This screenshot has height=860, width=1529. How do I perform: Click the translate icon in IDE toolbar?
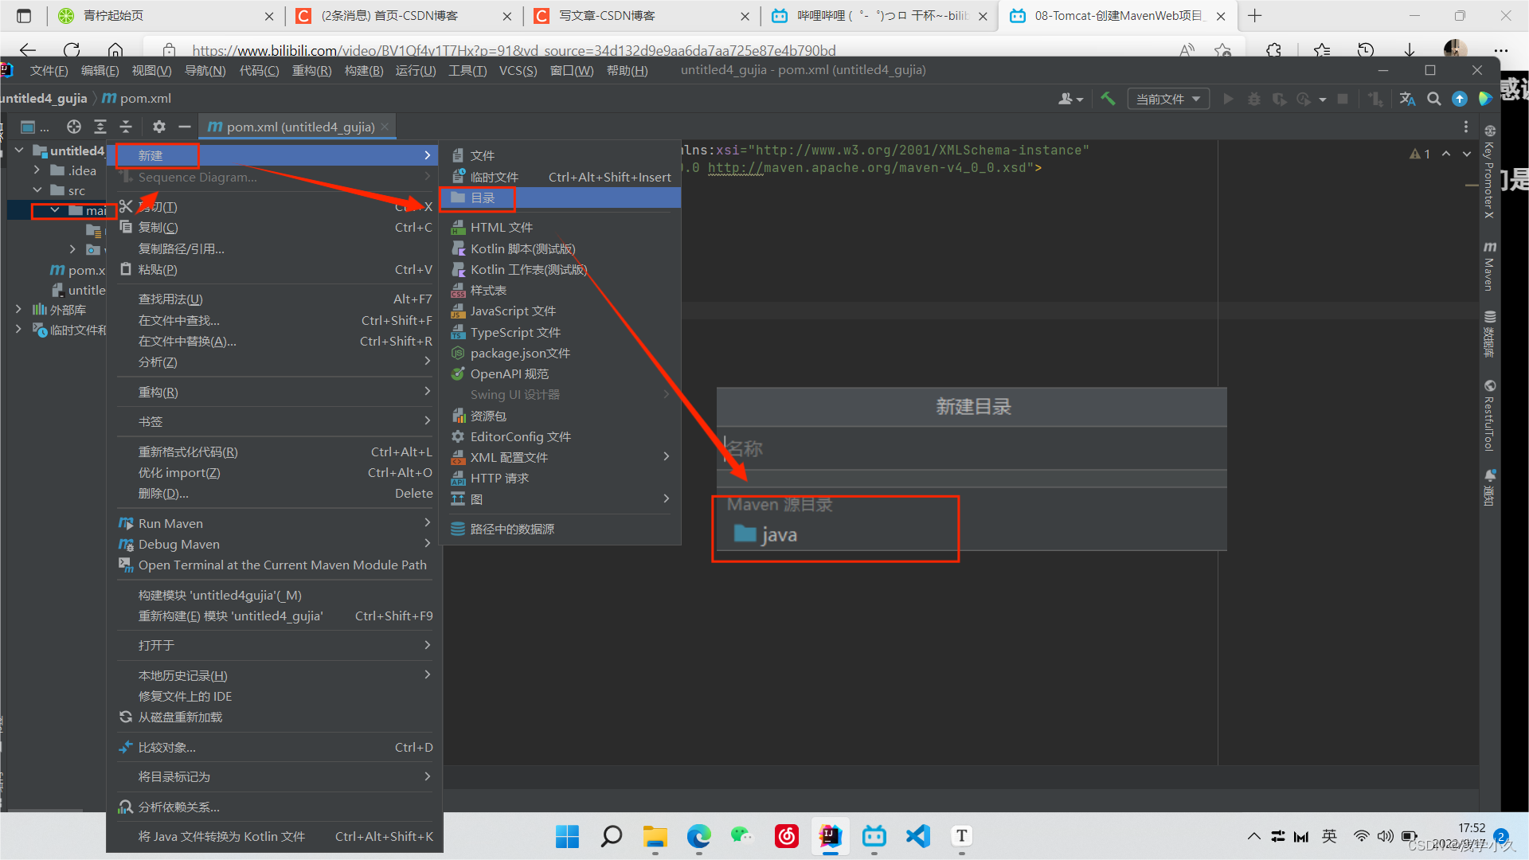click(1407, 99)
